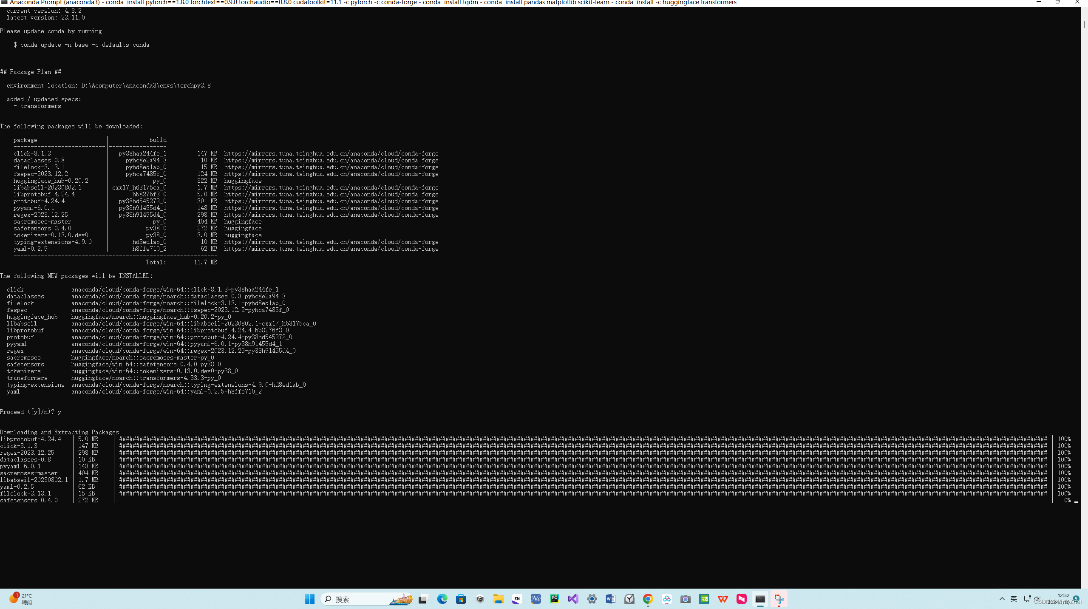This screenshot has height=609, width=1088.
Task: Click the click-8.1.3 tsinghua mirror URL
Action: 331,153
